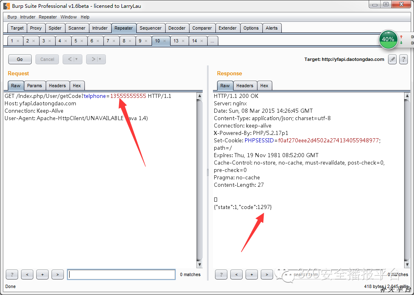414x295 pixels.
Task: Click response search previous match button
Action: [236, 274]
